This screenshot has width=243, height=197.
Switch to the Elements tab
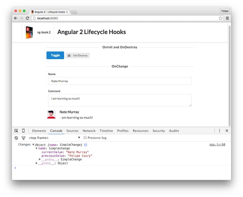(x=39, y=131)
